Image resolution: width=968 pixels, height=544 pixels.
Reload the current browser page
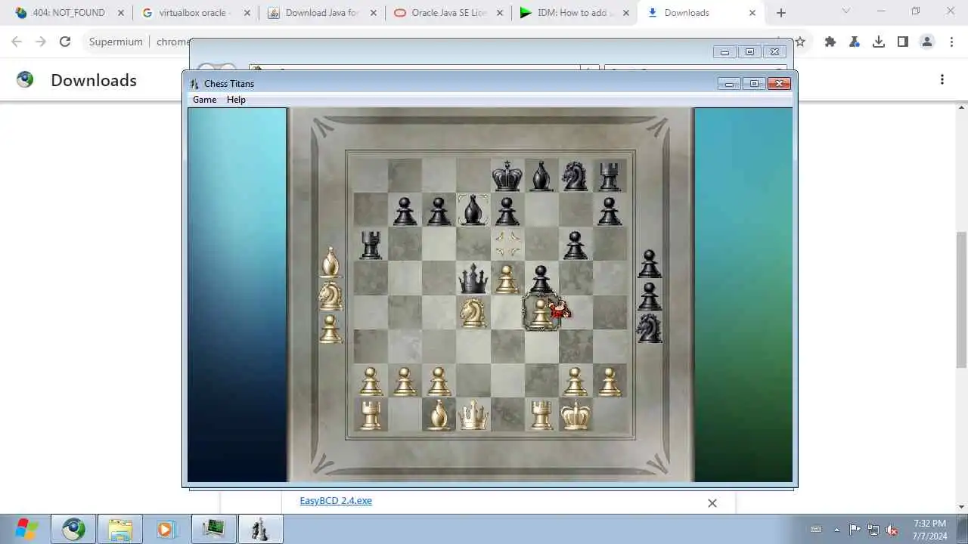pos(65,42)
